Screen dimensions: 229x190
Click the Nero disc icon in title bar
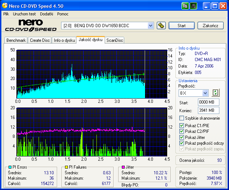[x=5, y=6]
